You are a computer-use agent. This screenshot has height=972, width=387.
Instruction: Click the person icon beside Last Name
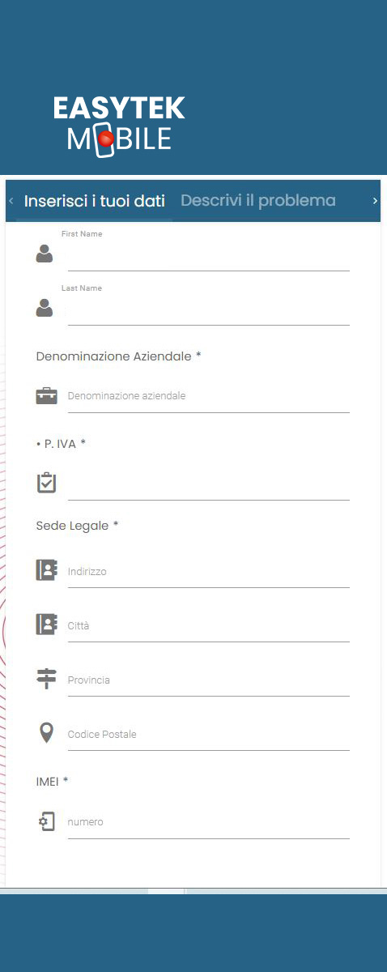(x=45, y=308)
